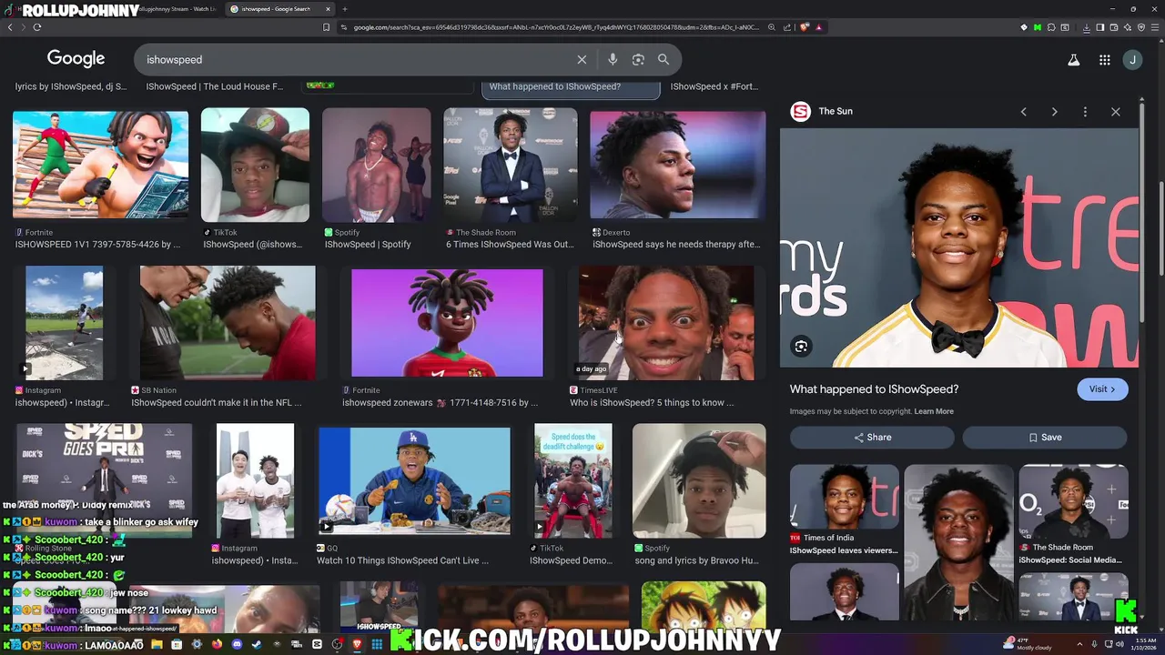Share the previewed image
Screen dimensions: 1165x655
(x=872, y=438)
